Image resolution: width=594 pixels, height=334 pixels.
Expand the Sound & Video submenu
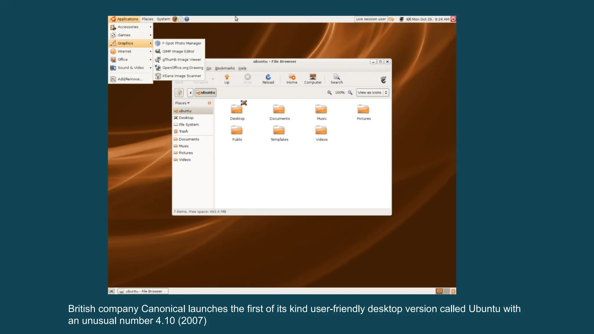tap(131, 68)
